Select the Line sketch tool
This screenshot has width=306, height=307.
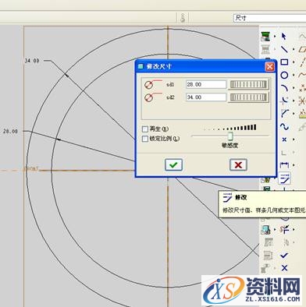pyautogui.click(x=284, y=49)
